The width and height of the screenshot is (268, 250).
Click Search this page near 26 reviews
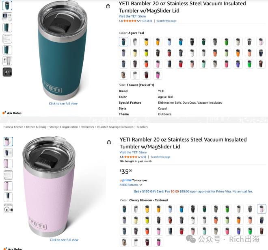pyautogui.click(x=160, y=157)
